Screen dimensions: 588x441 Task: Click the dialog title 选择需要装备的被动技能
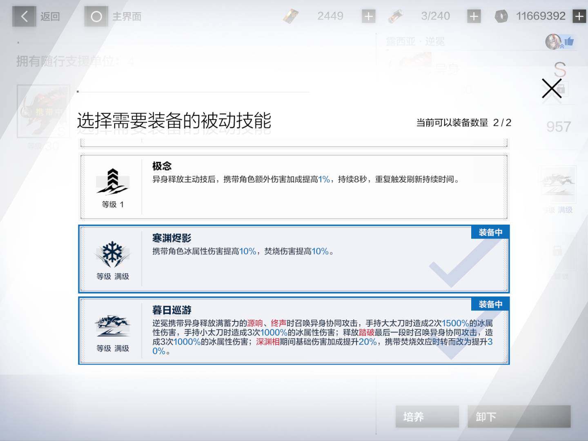coord(174,120)
